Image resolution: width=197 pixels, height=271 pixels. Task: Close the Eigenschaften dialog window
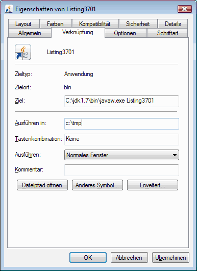click(185, 9)
